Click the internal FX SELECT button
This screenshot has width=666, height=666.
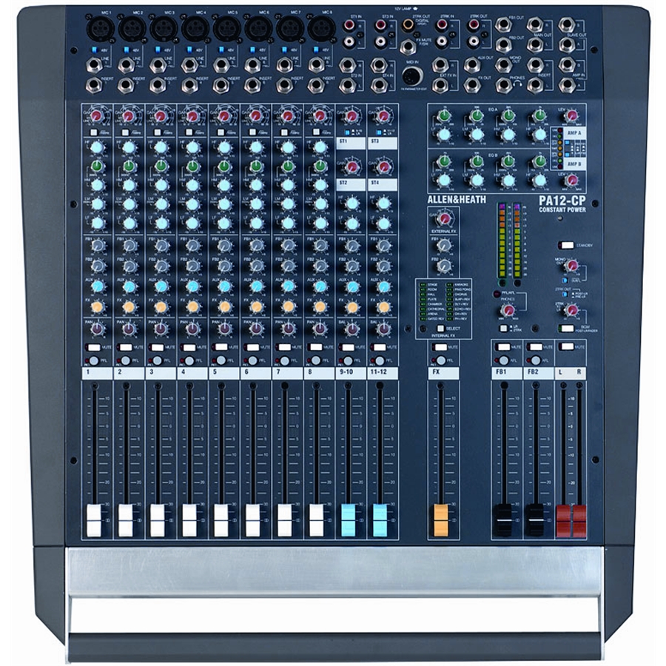pyautogui.click(x=440, y=329)
